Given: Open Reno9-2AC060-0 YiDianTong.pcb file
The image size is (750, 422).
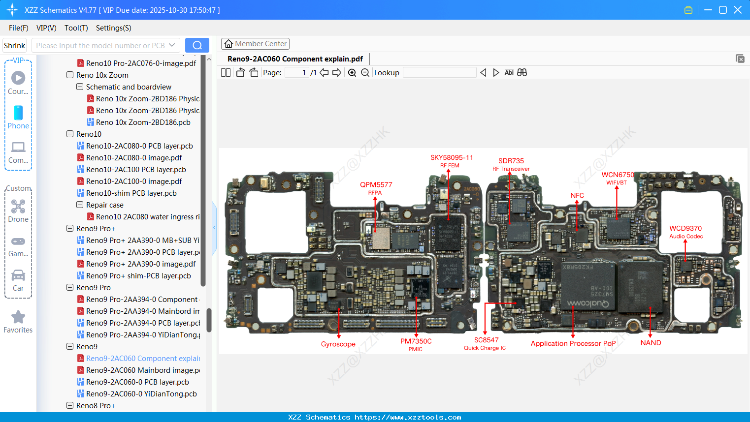Looking at the screenshot, I should coord(137,394).
